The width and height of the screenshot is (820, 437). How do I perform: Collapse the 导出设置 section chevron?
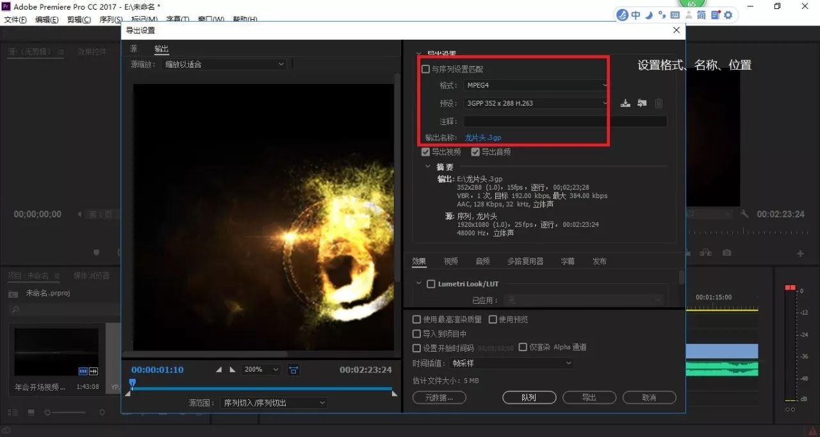pyautogui.click(x=420, y=54)
